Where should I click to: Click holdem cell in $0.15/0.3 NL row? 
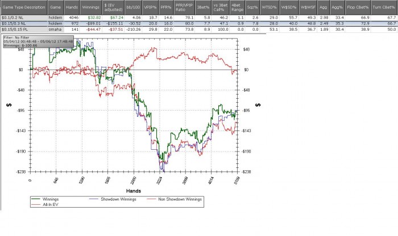56,24
